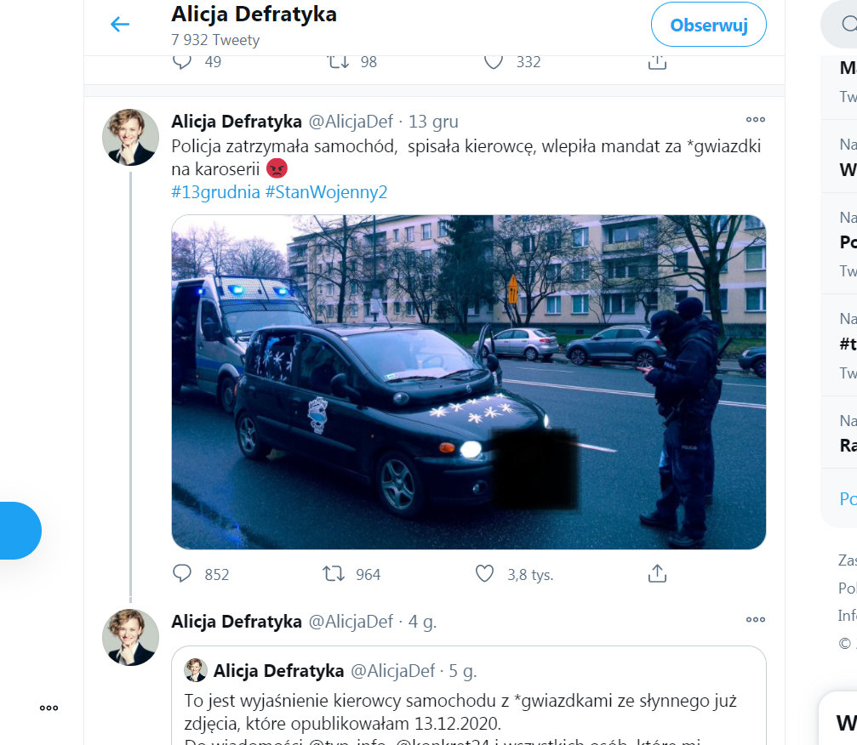Click the Obserwuj button
The height and width of the screenshot is (745, 857).
(x=708, y=24)
